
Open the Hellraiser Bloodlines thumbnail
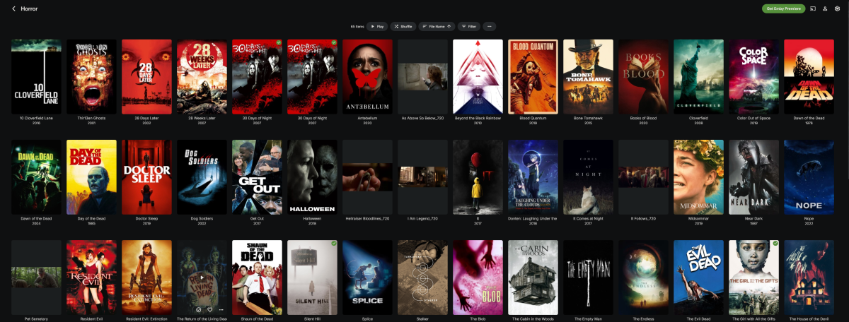pyautogui.click(x=367, y=177)
